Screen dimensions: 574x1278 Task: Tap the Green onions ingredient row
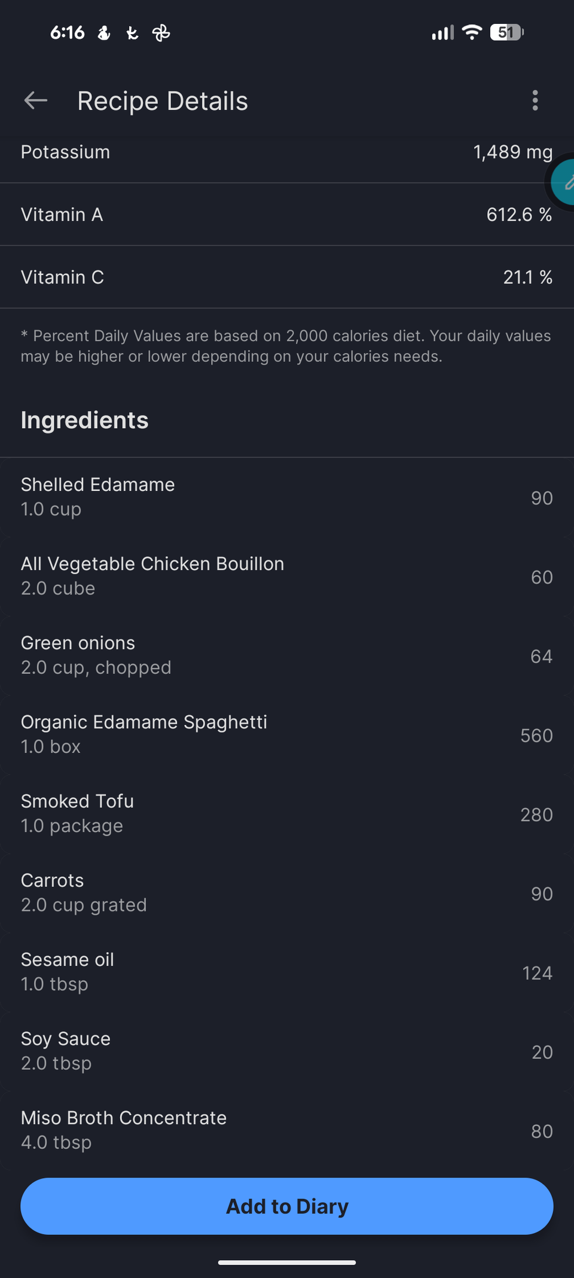click(x=287, y=655)
